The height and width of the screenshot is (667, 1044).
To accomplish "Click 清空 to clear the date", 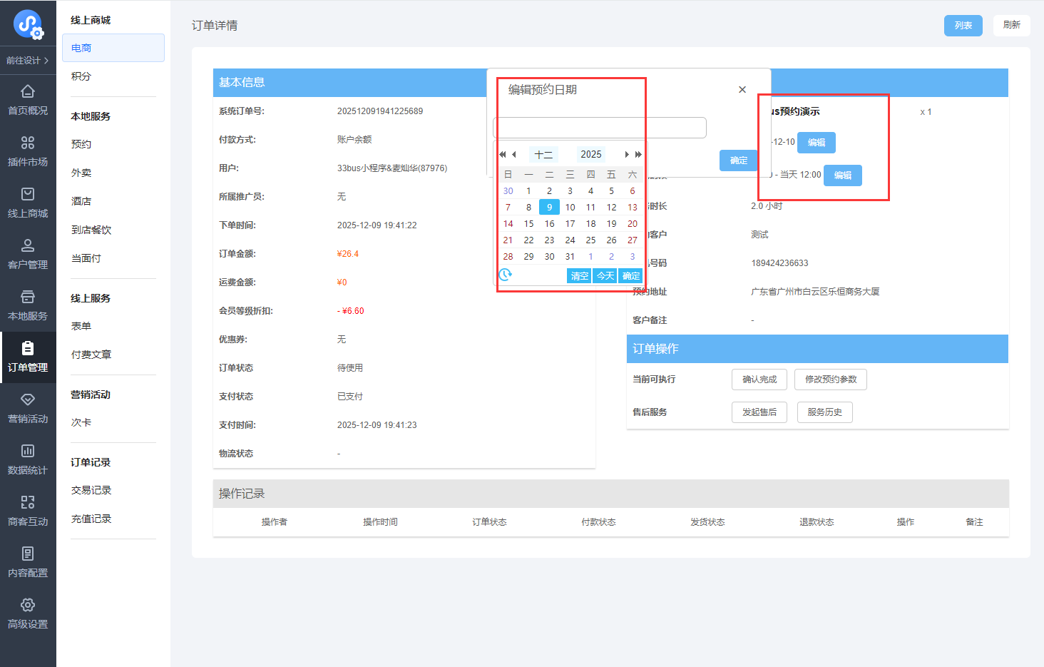I will [579, 275].
